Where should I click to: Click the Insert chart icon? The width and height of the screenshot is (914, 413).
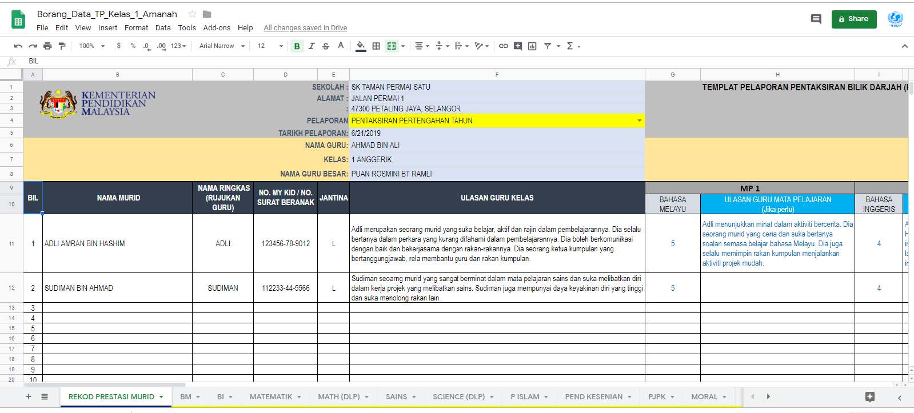point(532,46)
